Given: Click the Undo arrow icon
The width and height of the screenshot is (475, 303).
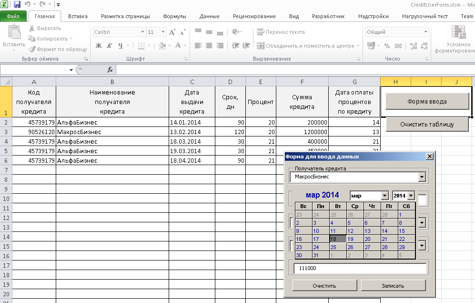Looking at the screenshot, I should tap(28, 4).
